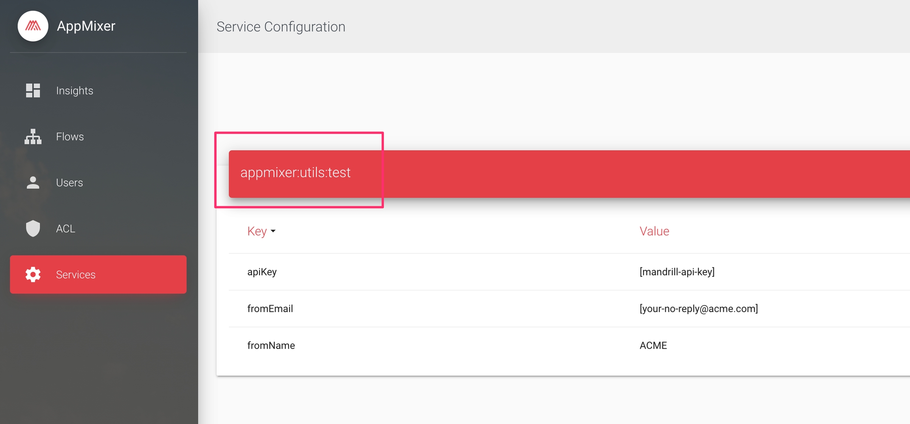This screenshot has width=910, height=424.
Task: Click the your-no-reply@acme.com value
Action: (x=698, y=308)
